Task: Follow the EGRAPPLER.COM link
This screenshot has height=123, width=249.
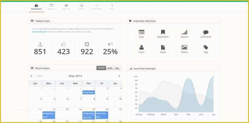Action: pos(39,32)
